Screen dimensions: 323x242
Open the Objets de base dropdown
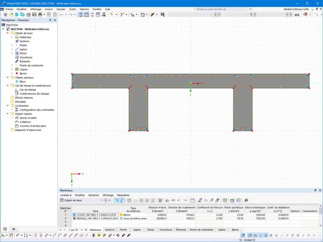point(82,200)
